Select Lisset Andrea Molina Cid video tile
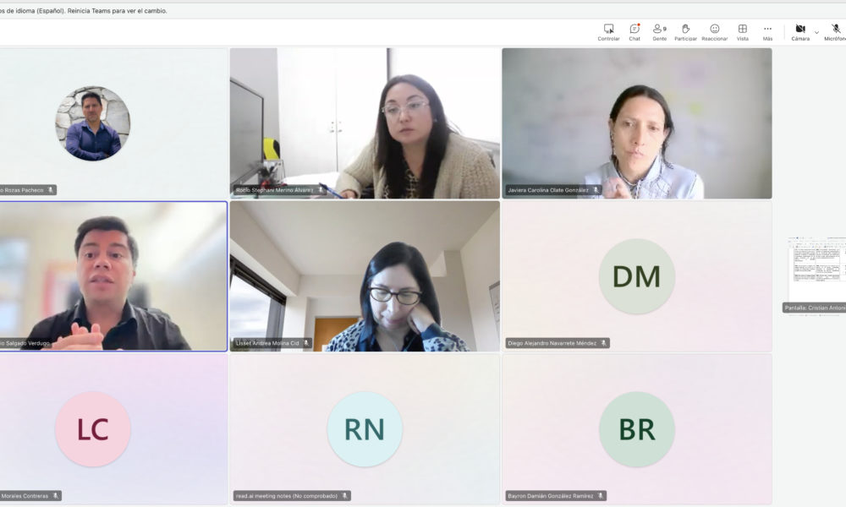Image resolution: width=846 pixels, height=507 pixels. 365,276
